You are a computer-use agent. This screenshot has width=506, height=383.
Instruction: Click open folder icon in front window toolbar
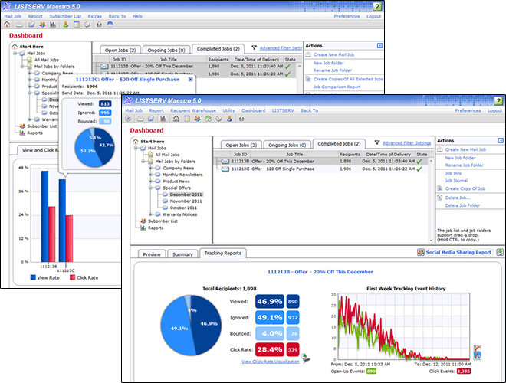[151, 119]
